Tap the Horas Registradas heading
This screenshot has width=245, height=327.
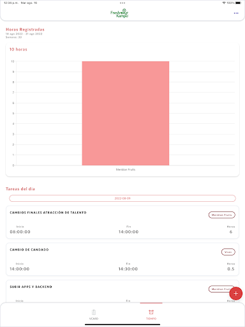tap(25, 29)
